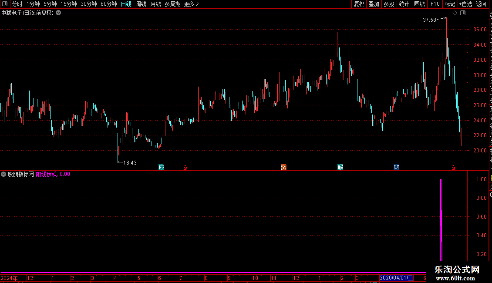Click the diamond icon above price chart
Image resolution: width=492 pixels, height=283 pixels.
[x=455, y=13]
